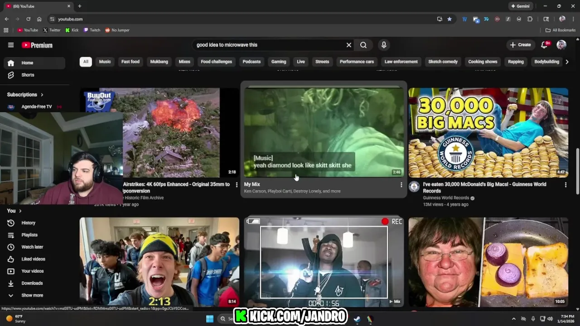580x326 pixels.
Task: Open the Chrome three-dot menu
Action: click(573, 19)
